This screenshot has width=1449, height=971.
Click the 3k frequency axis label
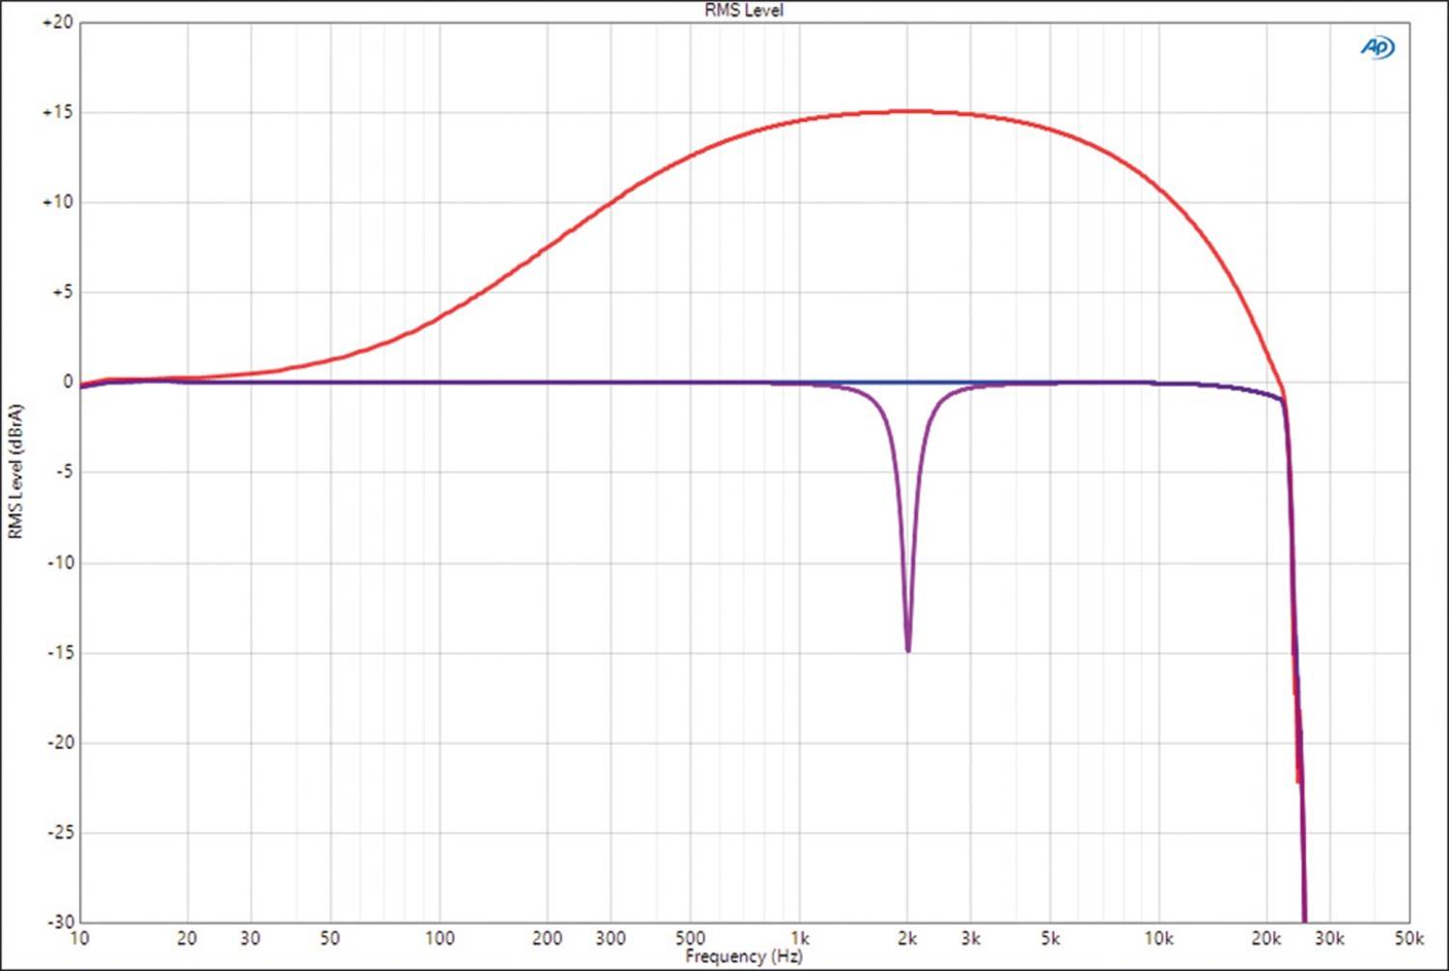(x=971, y=938)
